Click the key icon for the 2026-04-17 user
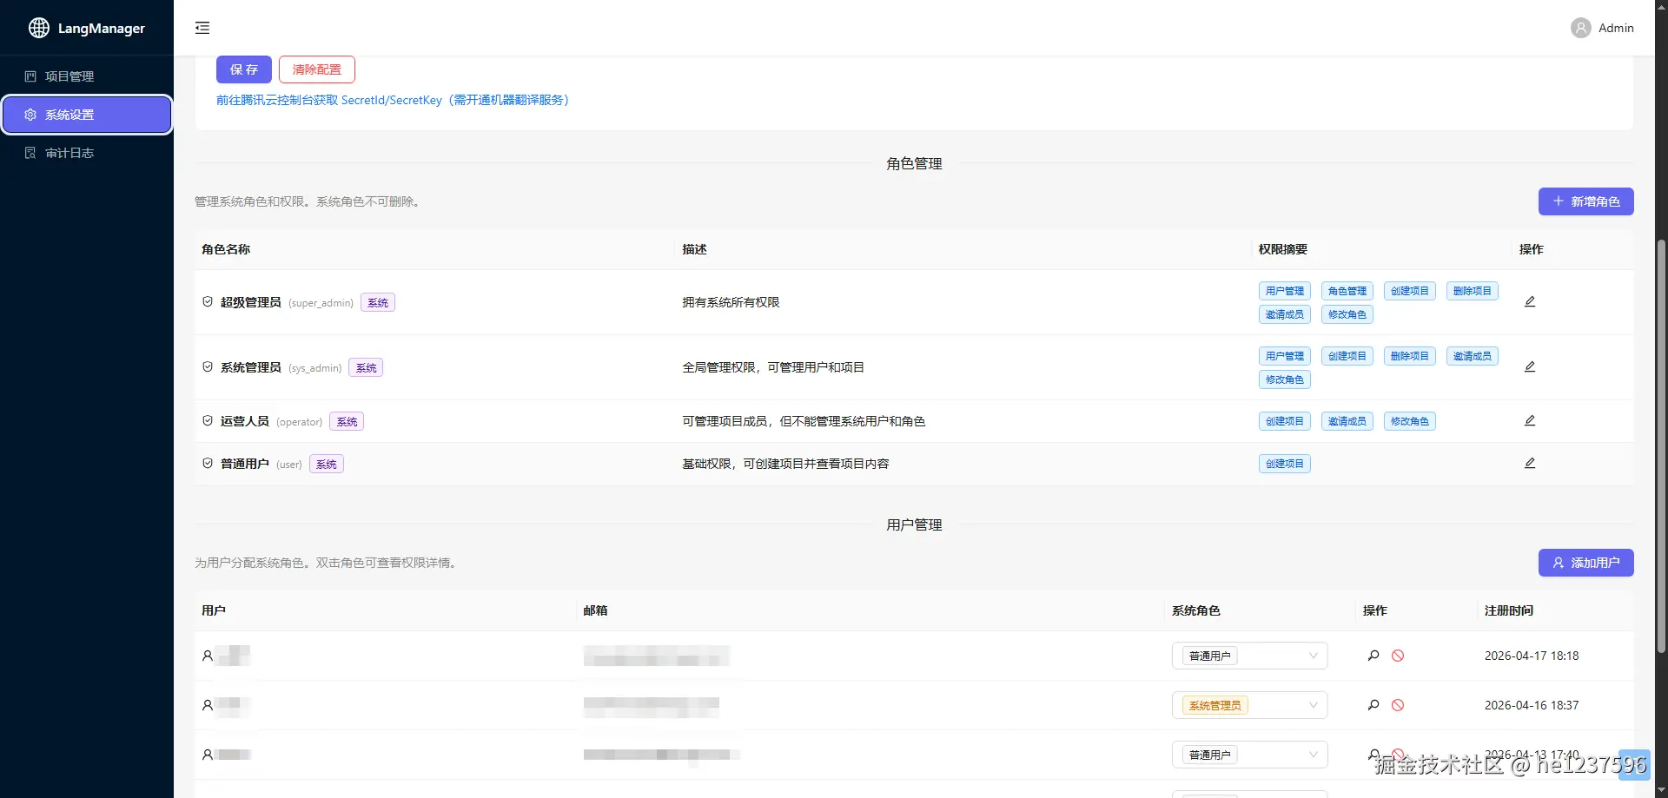Viewport: 1668px width, 798px height. [1373, 656]
